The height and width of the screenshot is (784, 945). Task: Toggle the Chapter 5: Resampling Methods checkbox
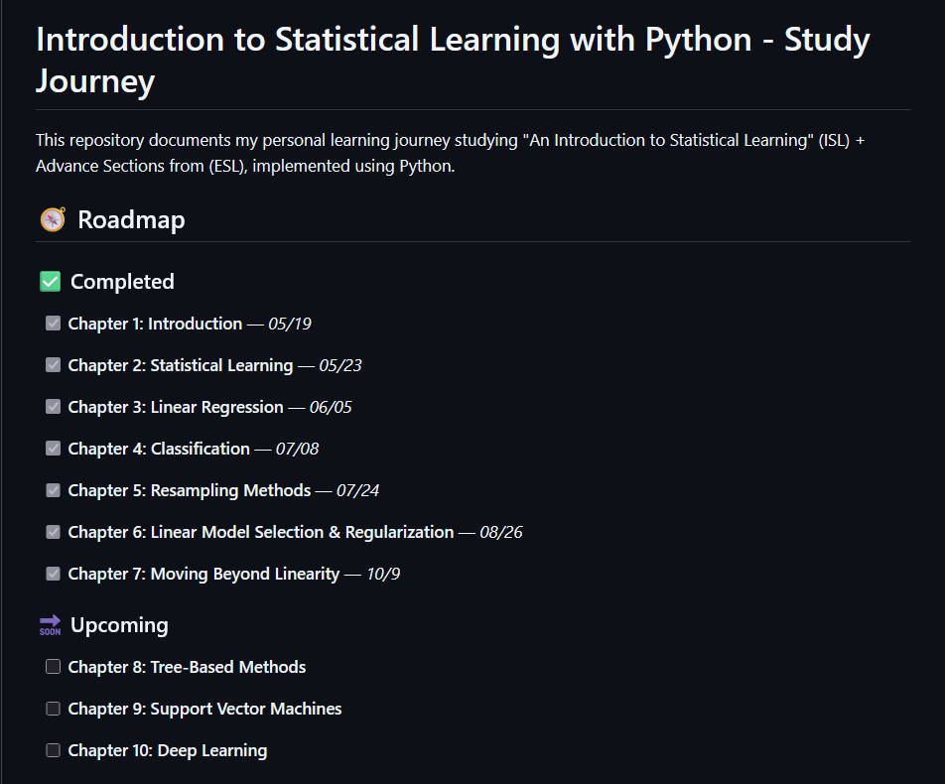pyautogui.click(x=53, y=490)
